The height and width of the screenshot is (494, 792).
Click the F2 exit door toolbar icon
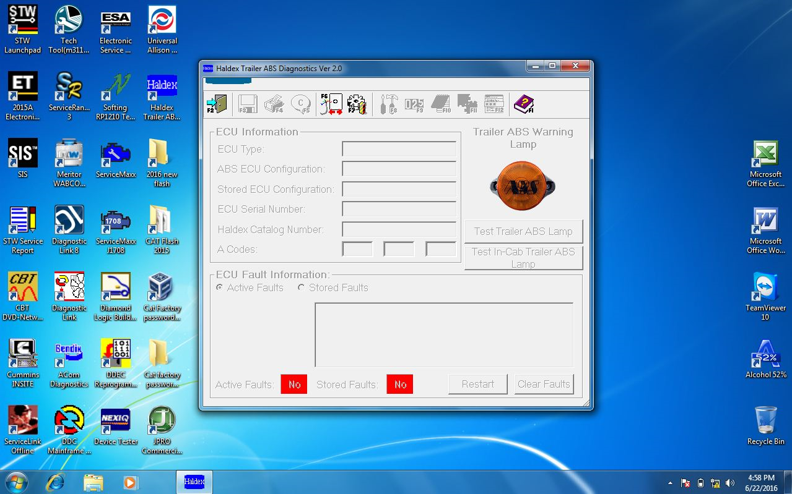pyautogui.click(x=217, y=104)
